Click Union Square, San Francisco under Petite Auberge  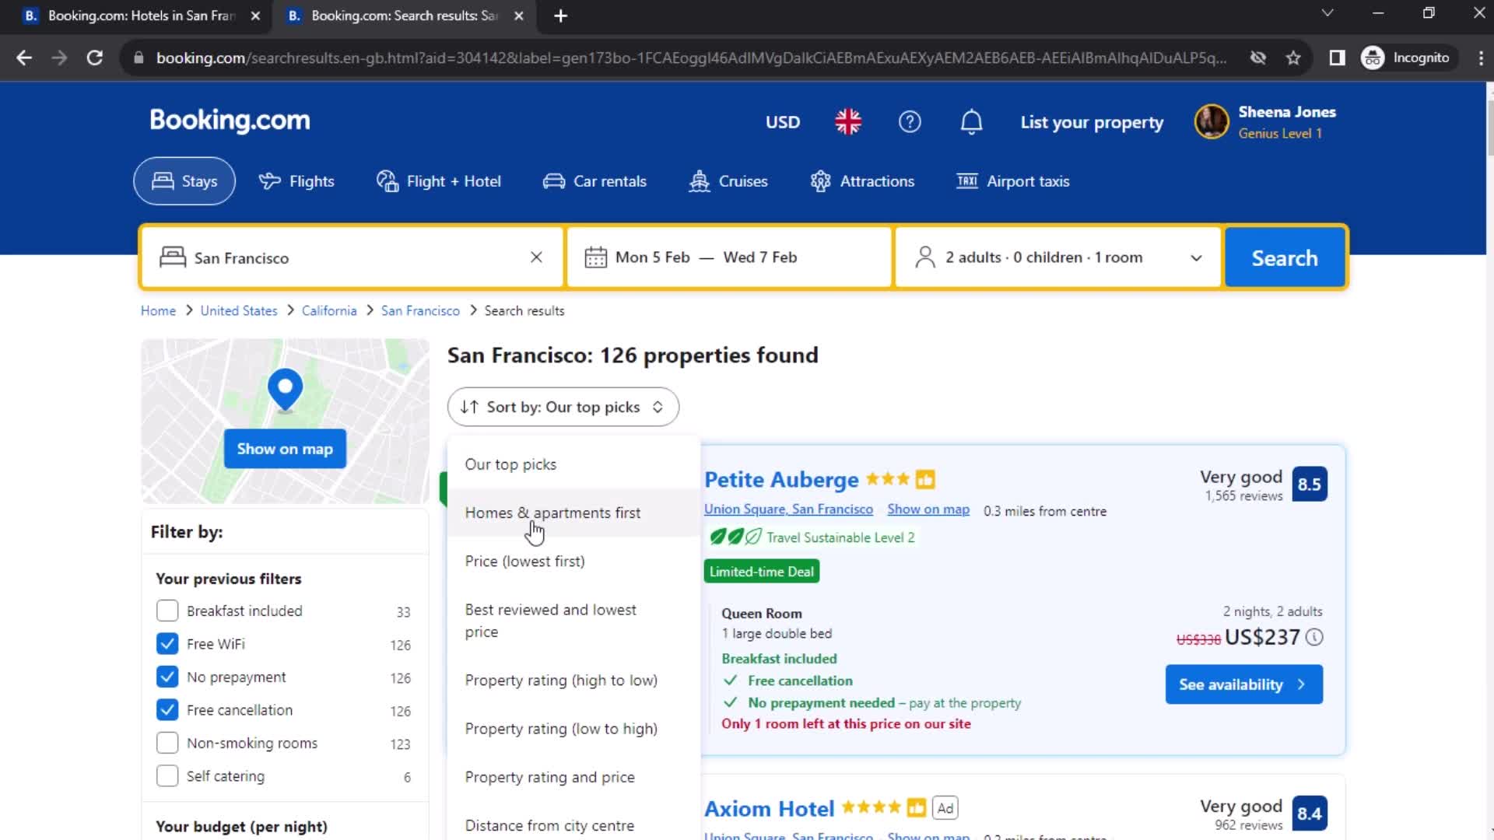788,509
